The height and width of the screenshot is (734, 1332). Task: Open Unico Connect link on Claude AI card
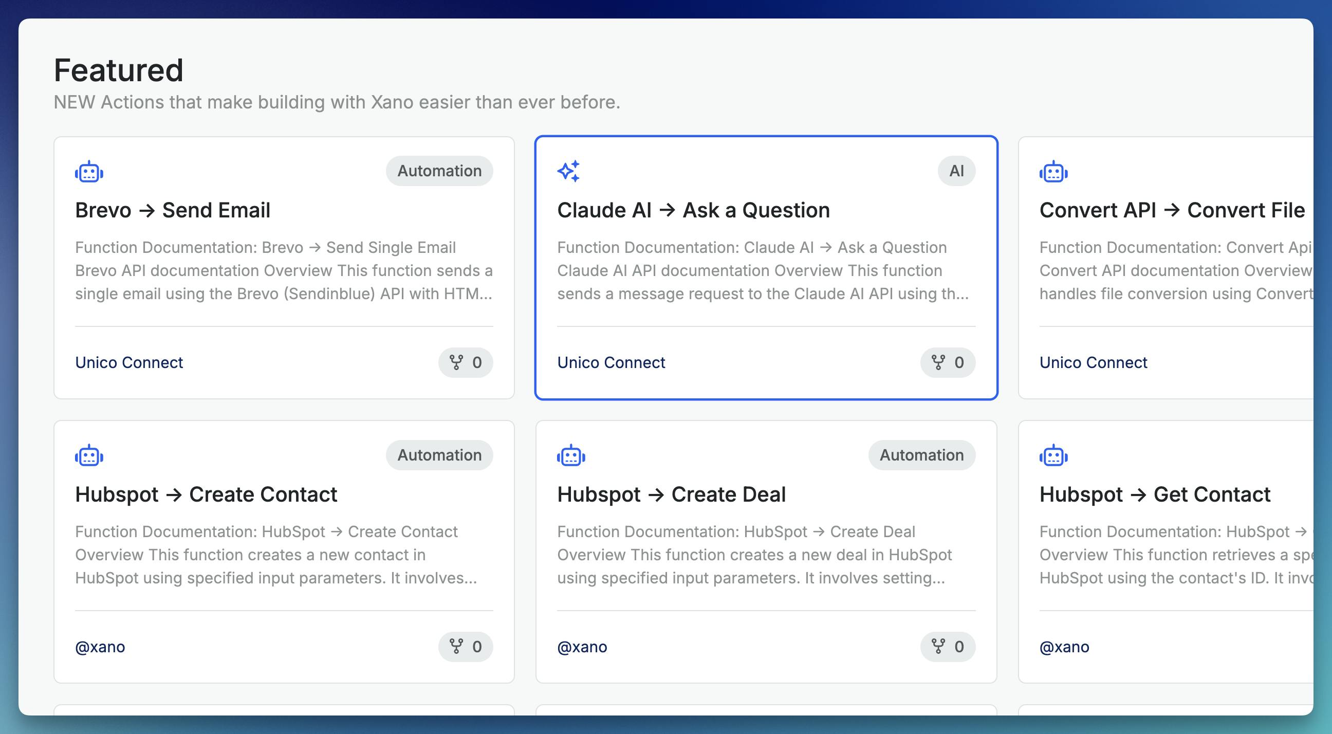click(x=611, y=362)
